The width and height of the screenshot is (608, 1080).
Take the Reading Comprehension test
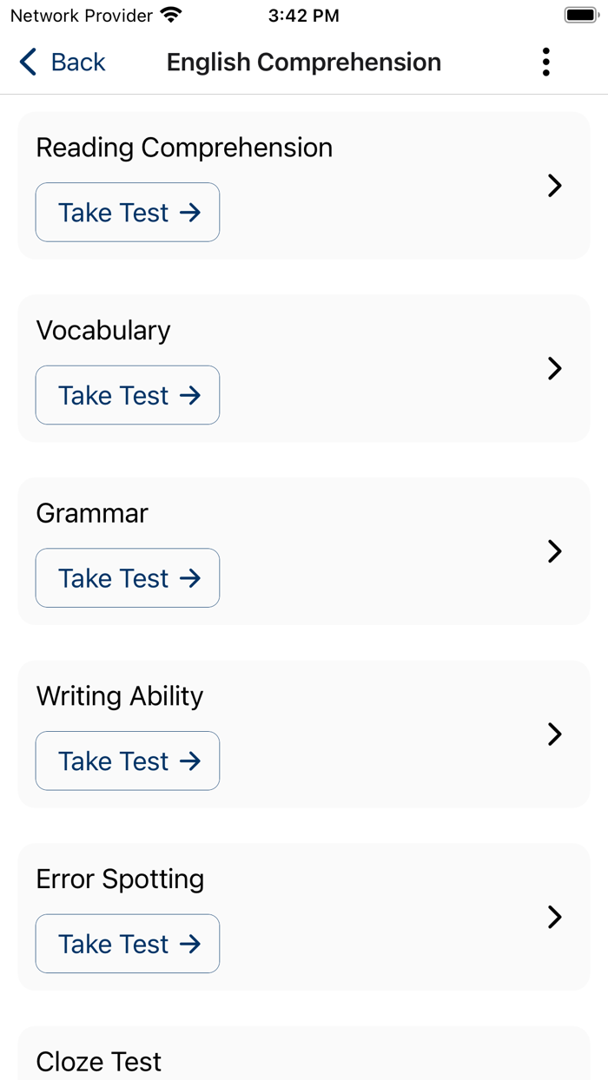click(x=127, y=212)
